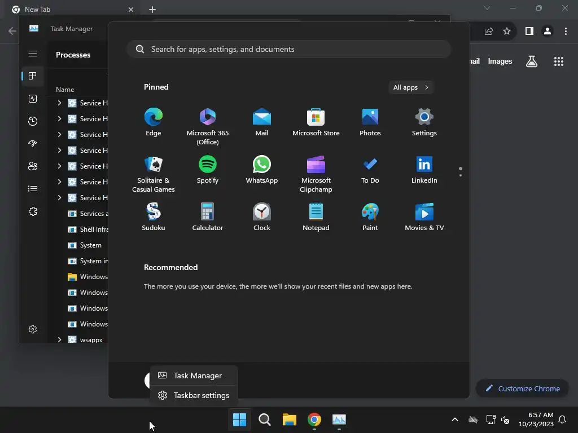Open Search Labs flask icon in Chrome
This screenshot has height=433, width=578.
(x=532, y=61)
